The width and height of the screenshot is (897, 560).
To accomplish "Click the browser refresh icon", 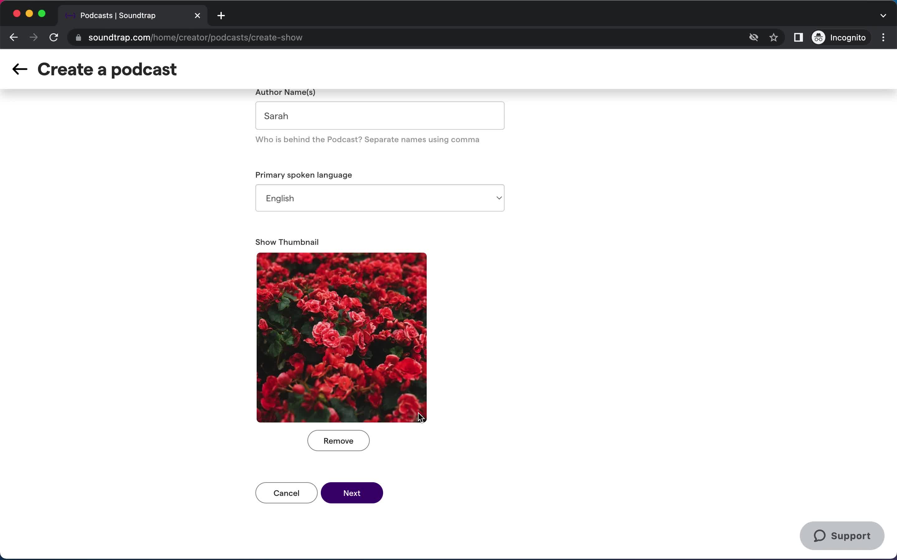I will [x=55, y=37].
